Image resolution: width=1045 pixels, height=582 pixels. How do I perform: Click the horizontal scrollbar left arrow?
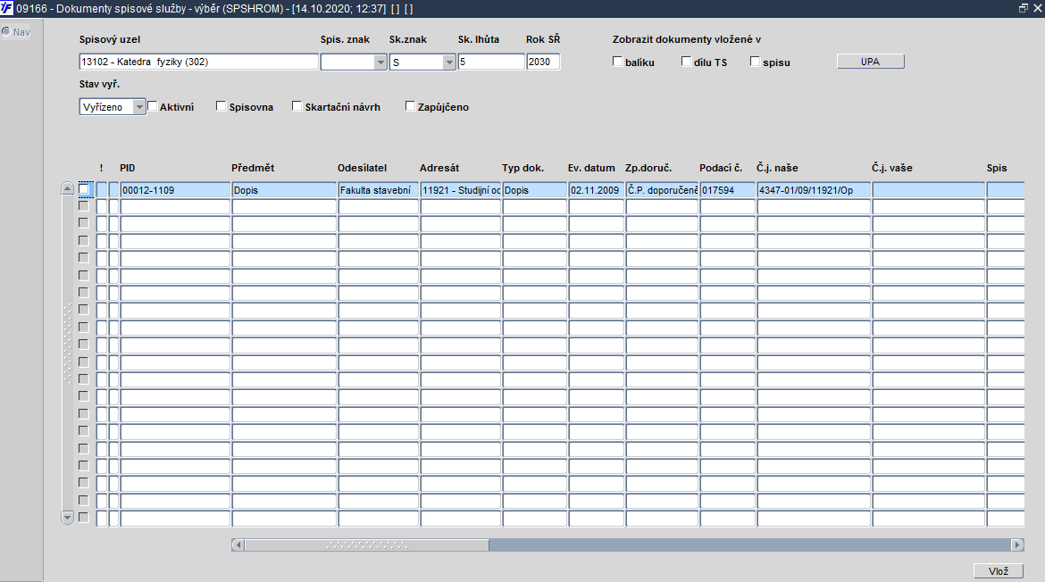[238, 545]
